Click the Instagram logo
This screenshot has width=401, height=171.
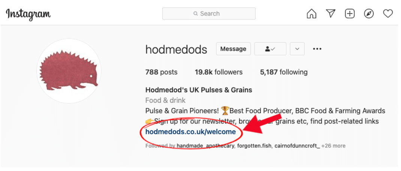click(x=28, y=14)
